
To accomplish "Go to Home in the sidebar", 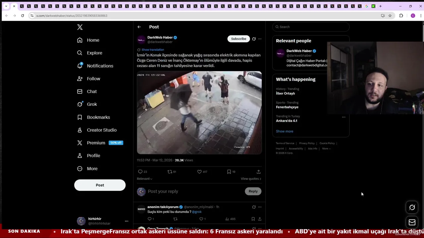I will click(88, 40).
